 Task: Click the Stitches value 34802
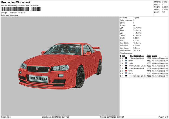click(165, 2)
